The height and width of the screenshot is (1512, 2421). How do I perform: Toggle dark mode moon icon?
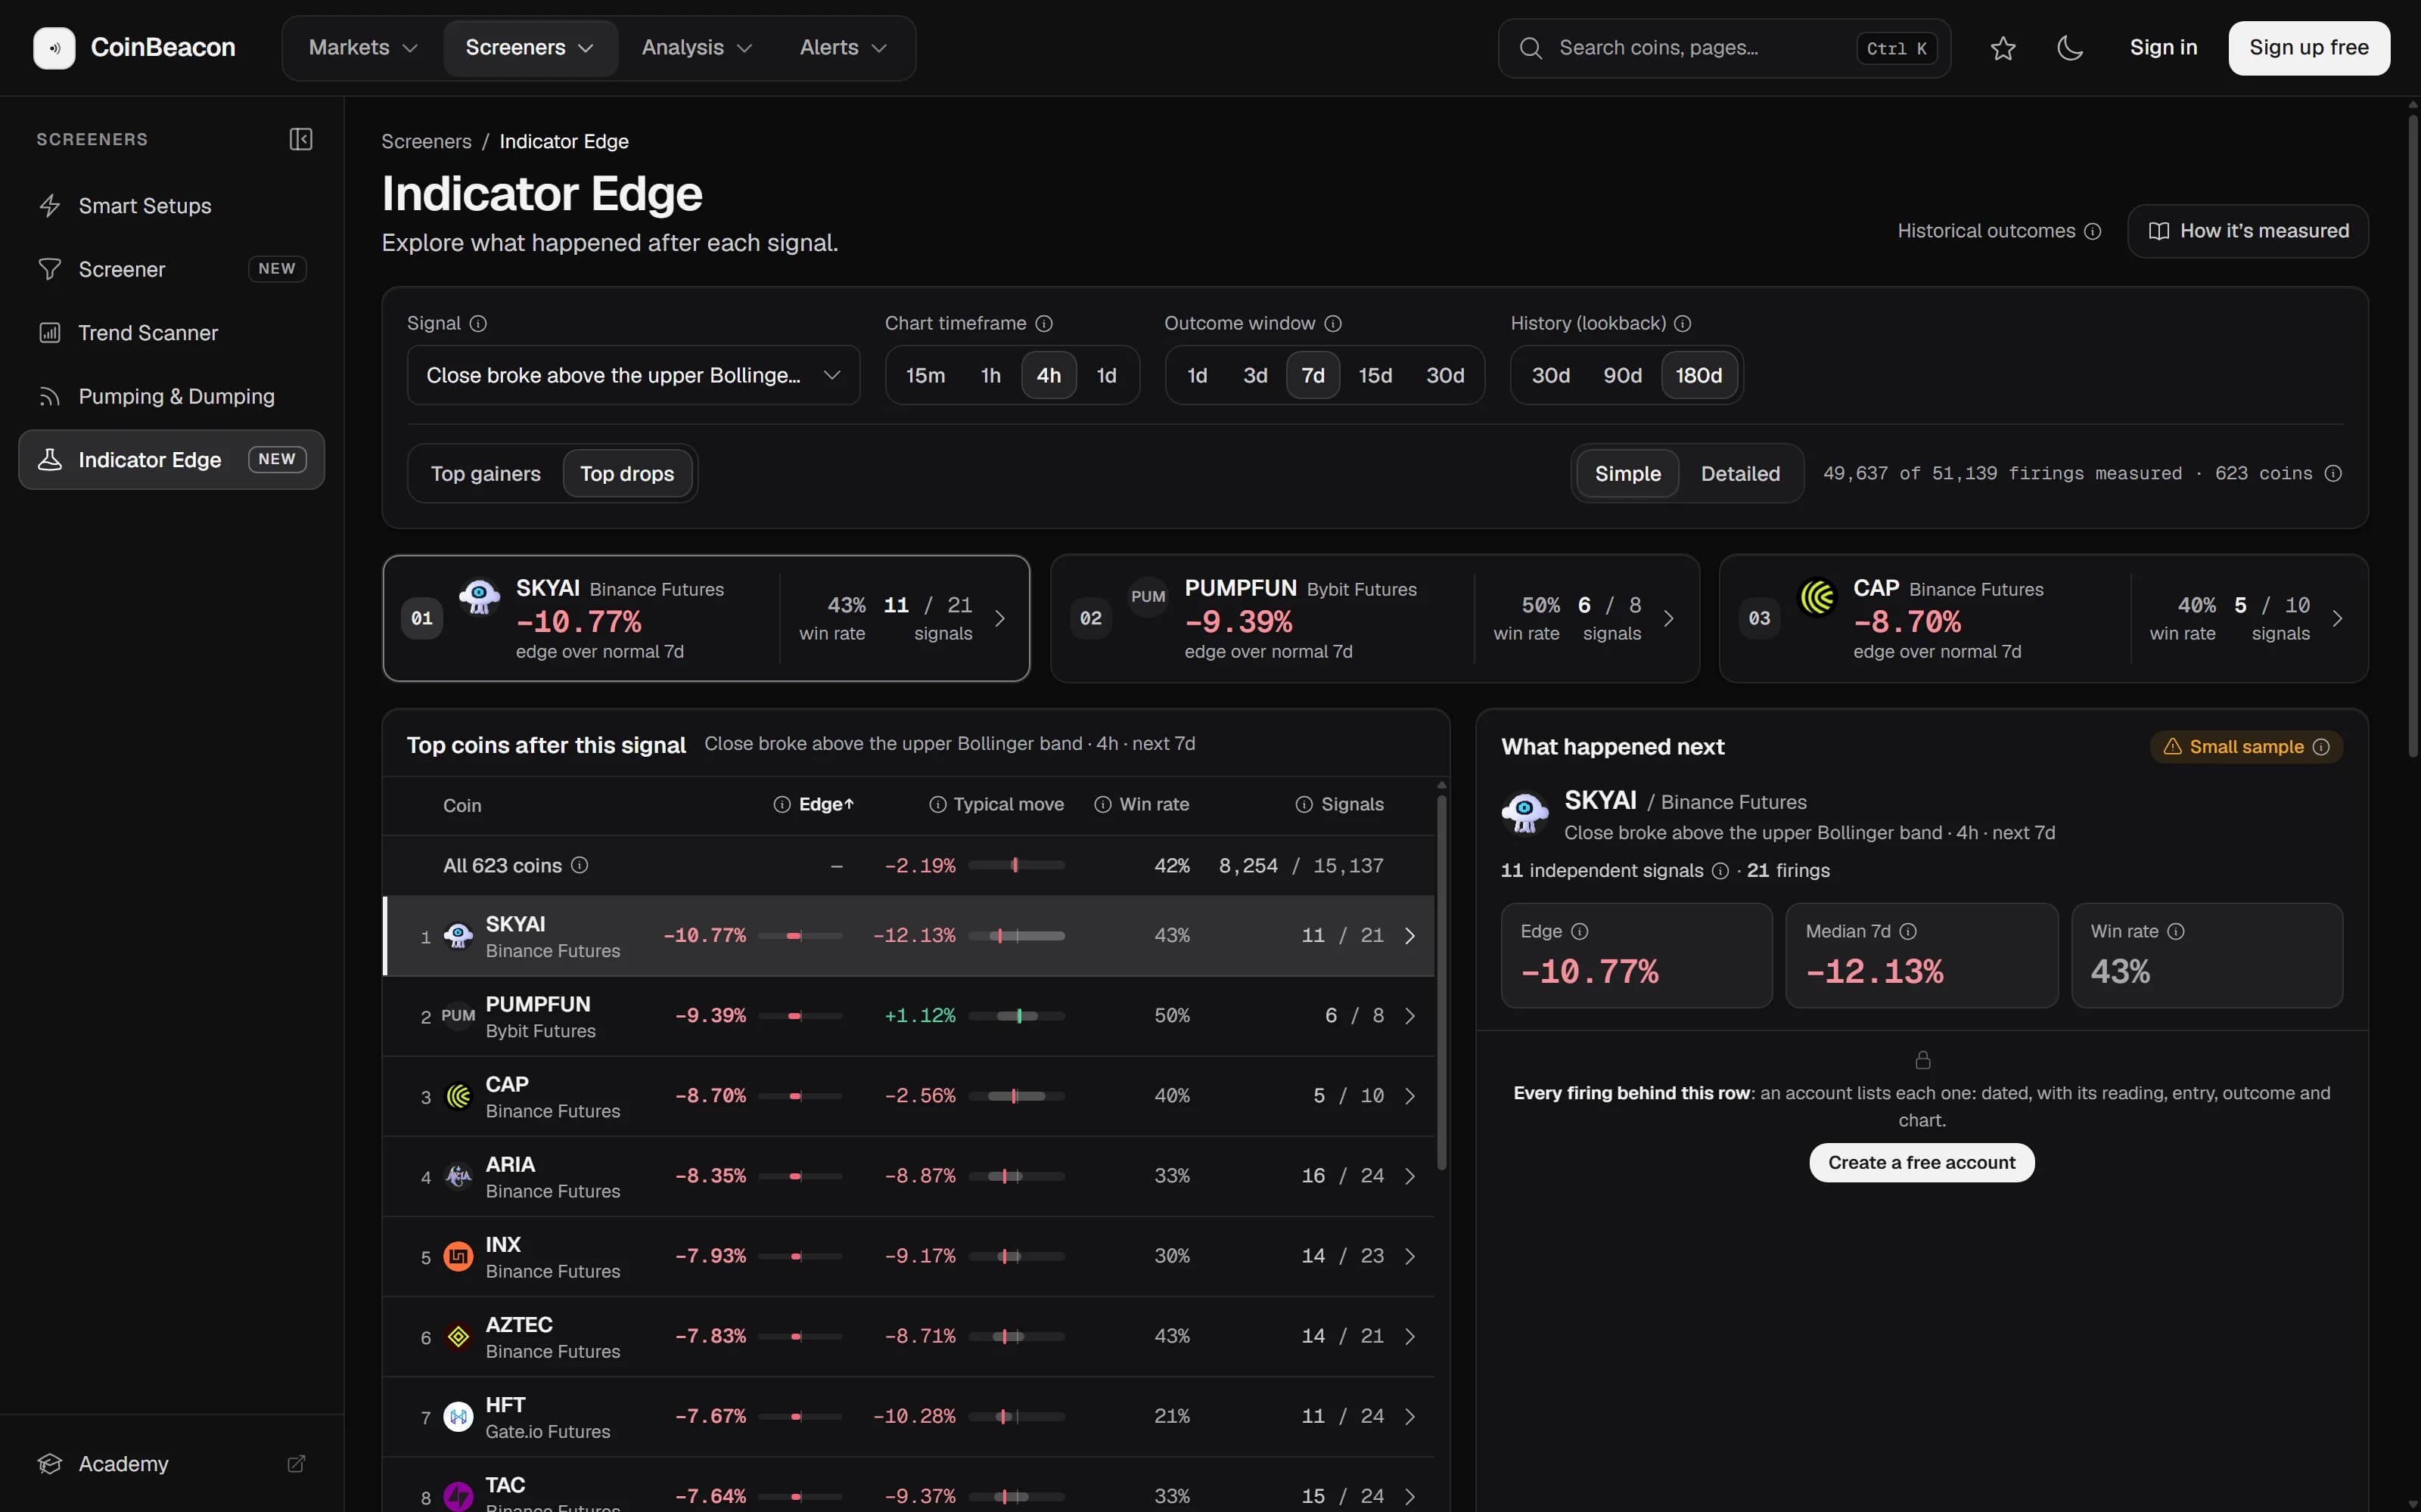click(2070, 48)
